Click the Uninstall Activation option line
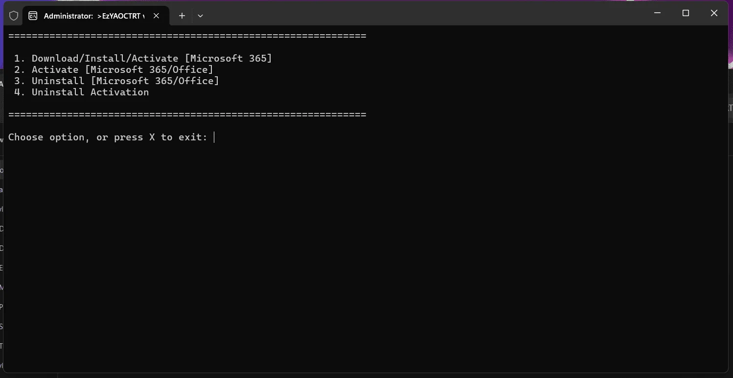 tap(81, 92)
